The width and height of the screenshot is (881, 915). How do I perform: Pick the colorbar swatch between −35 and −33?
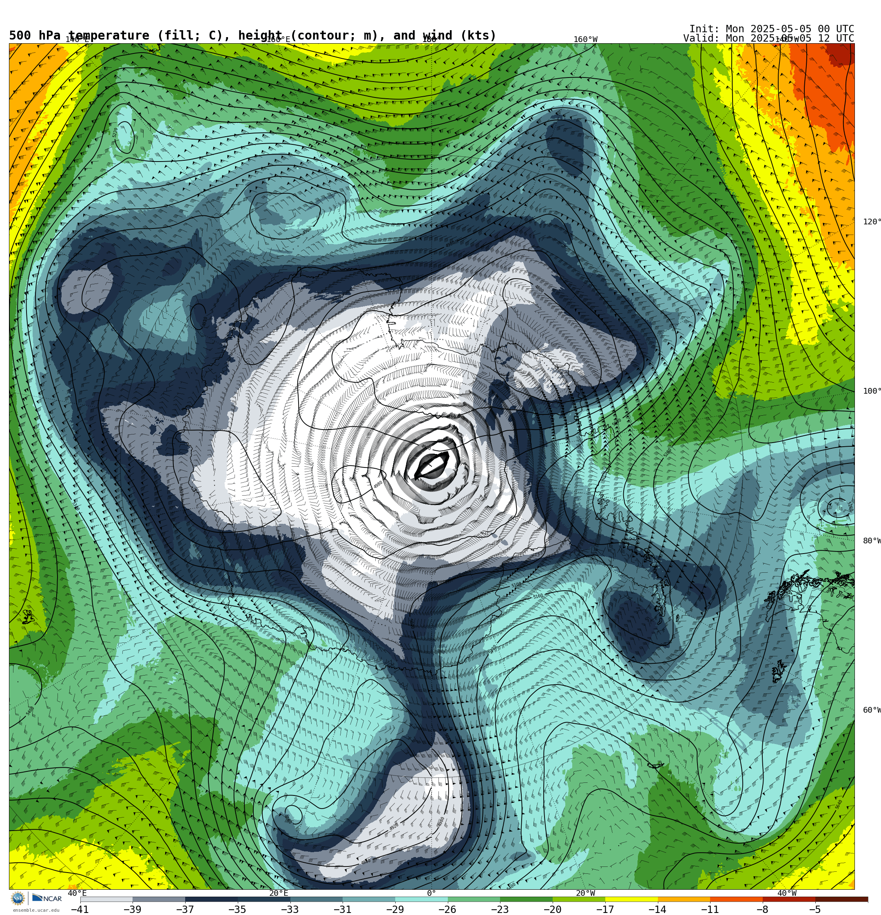click(264, 899)
